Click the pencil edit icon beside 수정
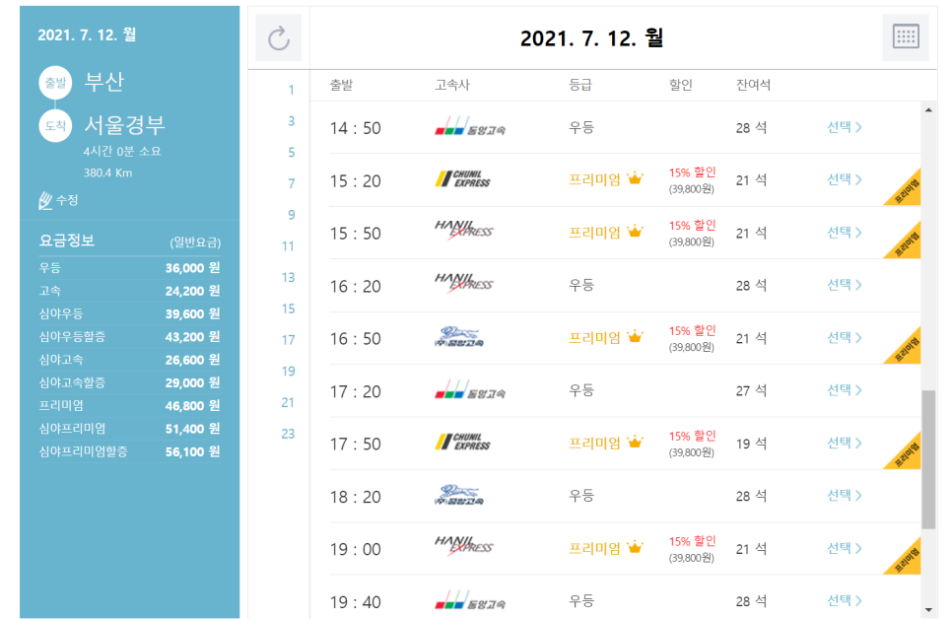Image resolution: width=952 pixels, height=619 pixels. pyautogui.click(x=44, y=200)
